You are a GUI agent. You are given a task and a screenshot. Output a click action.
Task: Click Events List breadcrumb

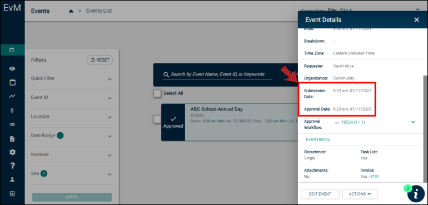click(x=99, y=11)
